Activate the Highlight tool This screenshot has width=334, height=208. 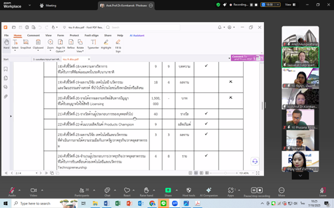pos(106,44)
